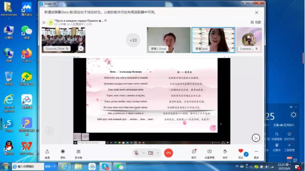Raise hand using the hand icon
305x171 pixels.
[x=225, y=151]
